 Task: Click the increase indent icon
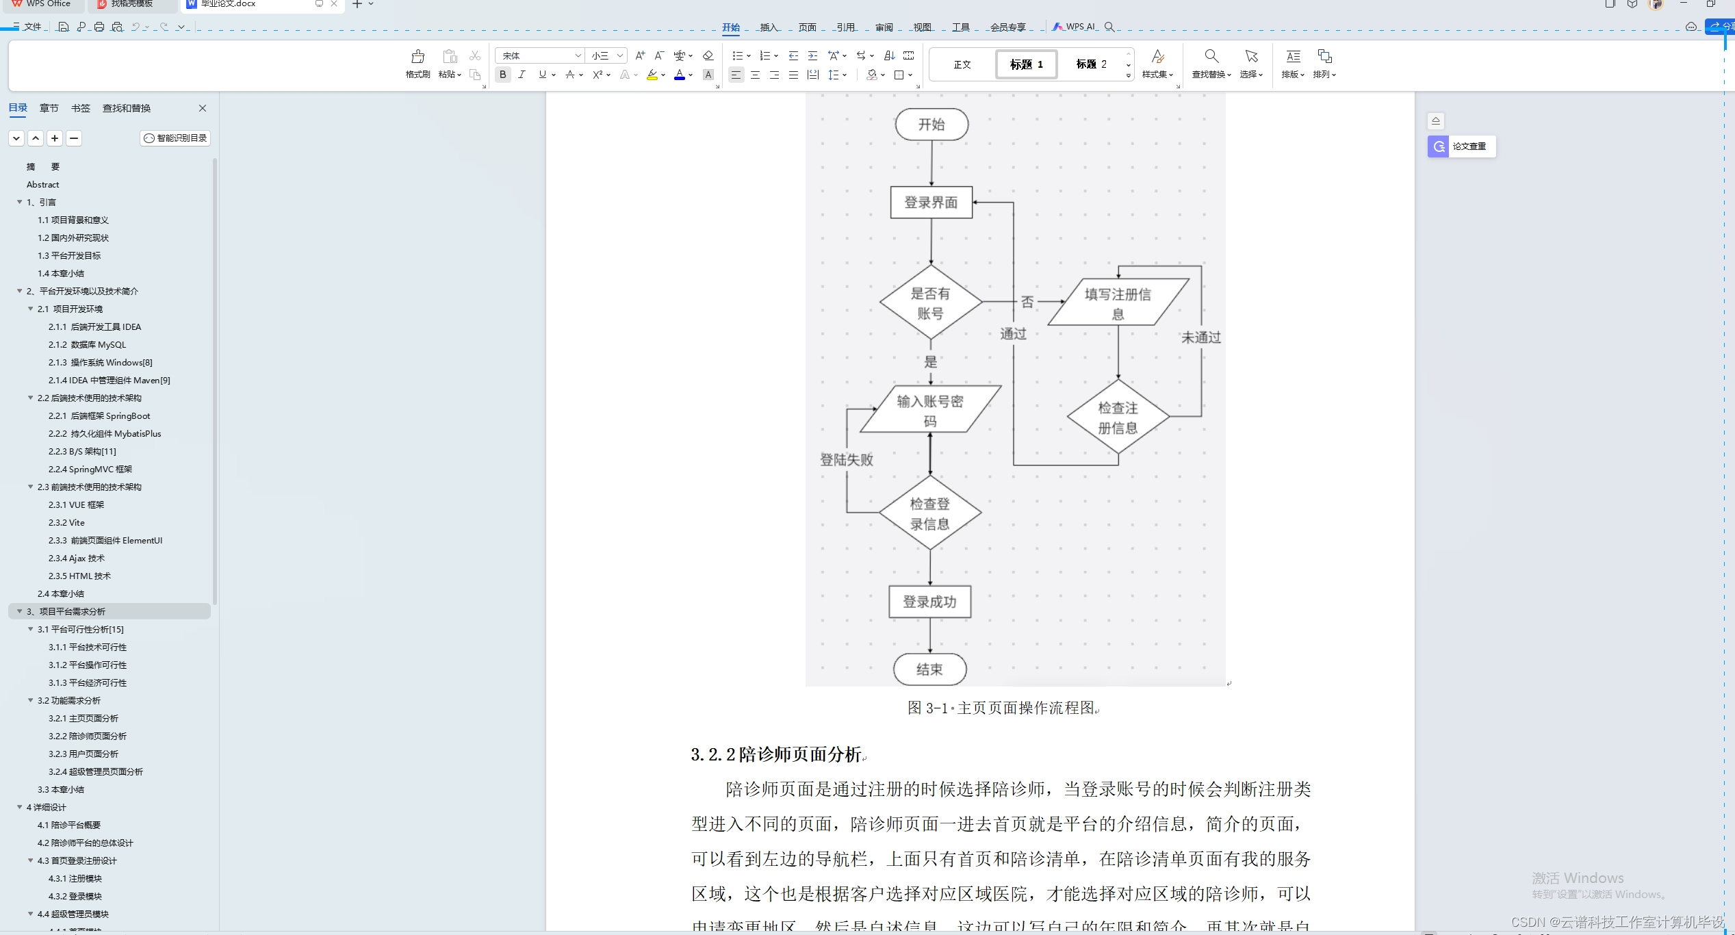coord(812,55)
